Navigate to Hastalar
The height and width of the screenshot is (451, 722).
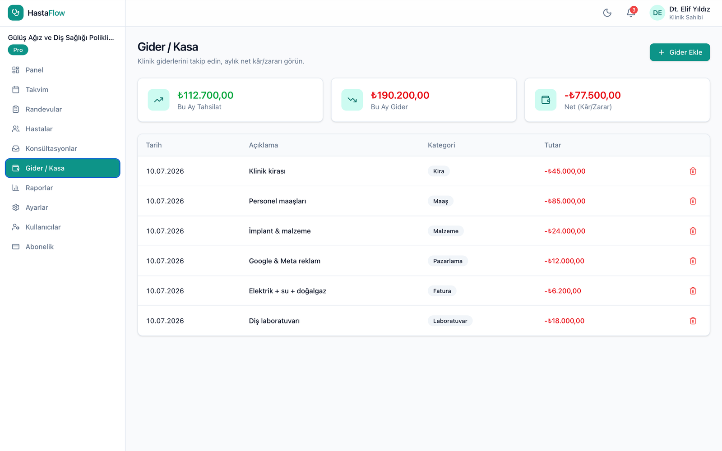coord(63,129)
